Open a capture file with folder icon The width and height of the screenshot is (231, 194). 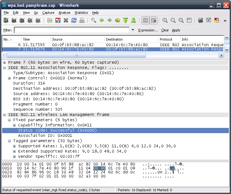(50, 20)
